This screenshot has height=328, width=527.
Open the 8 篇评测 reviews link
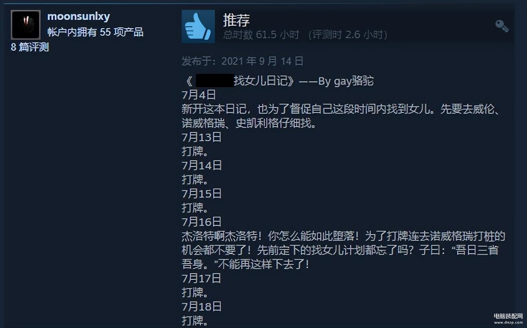(x=30, y=47)
